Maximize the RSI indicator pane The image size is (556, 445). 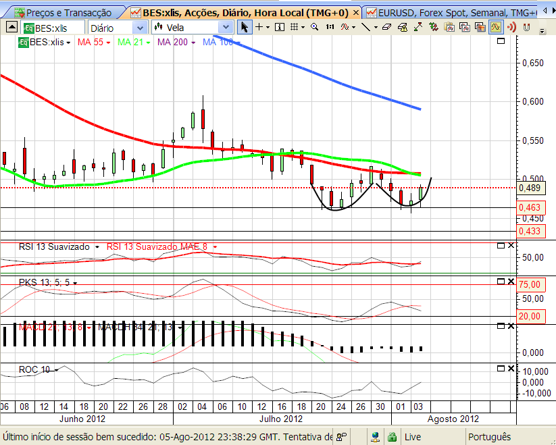(x=501, y=246)
